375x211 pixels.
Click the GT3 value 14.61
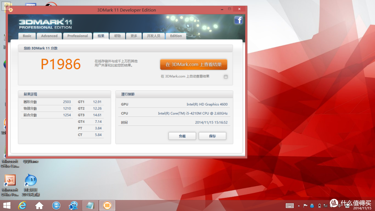coord(97,115)
